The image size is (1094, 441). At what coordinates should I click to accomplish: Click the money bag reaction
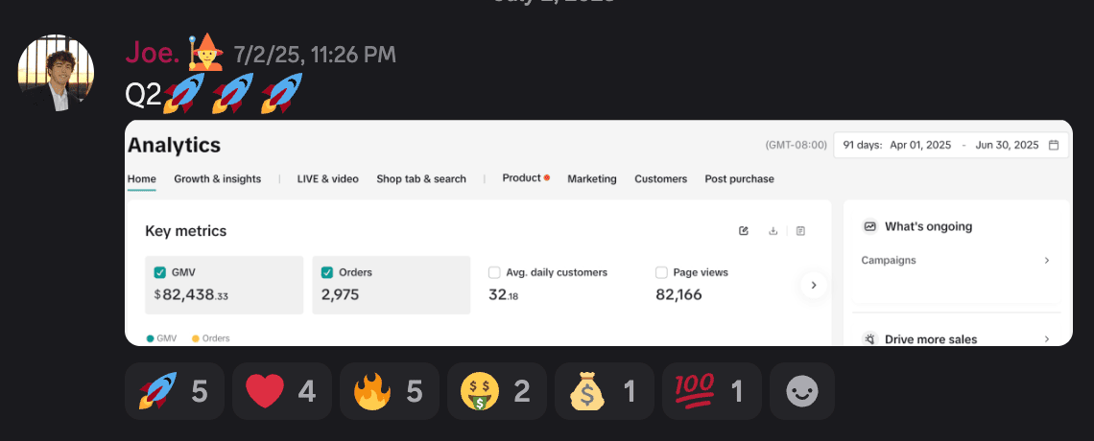(x=604, y=391)
